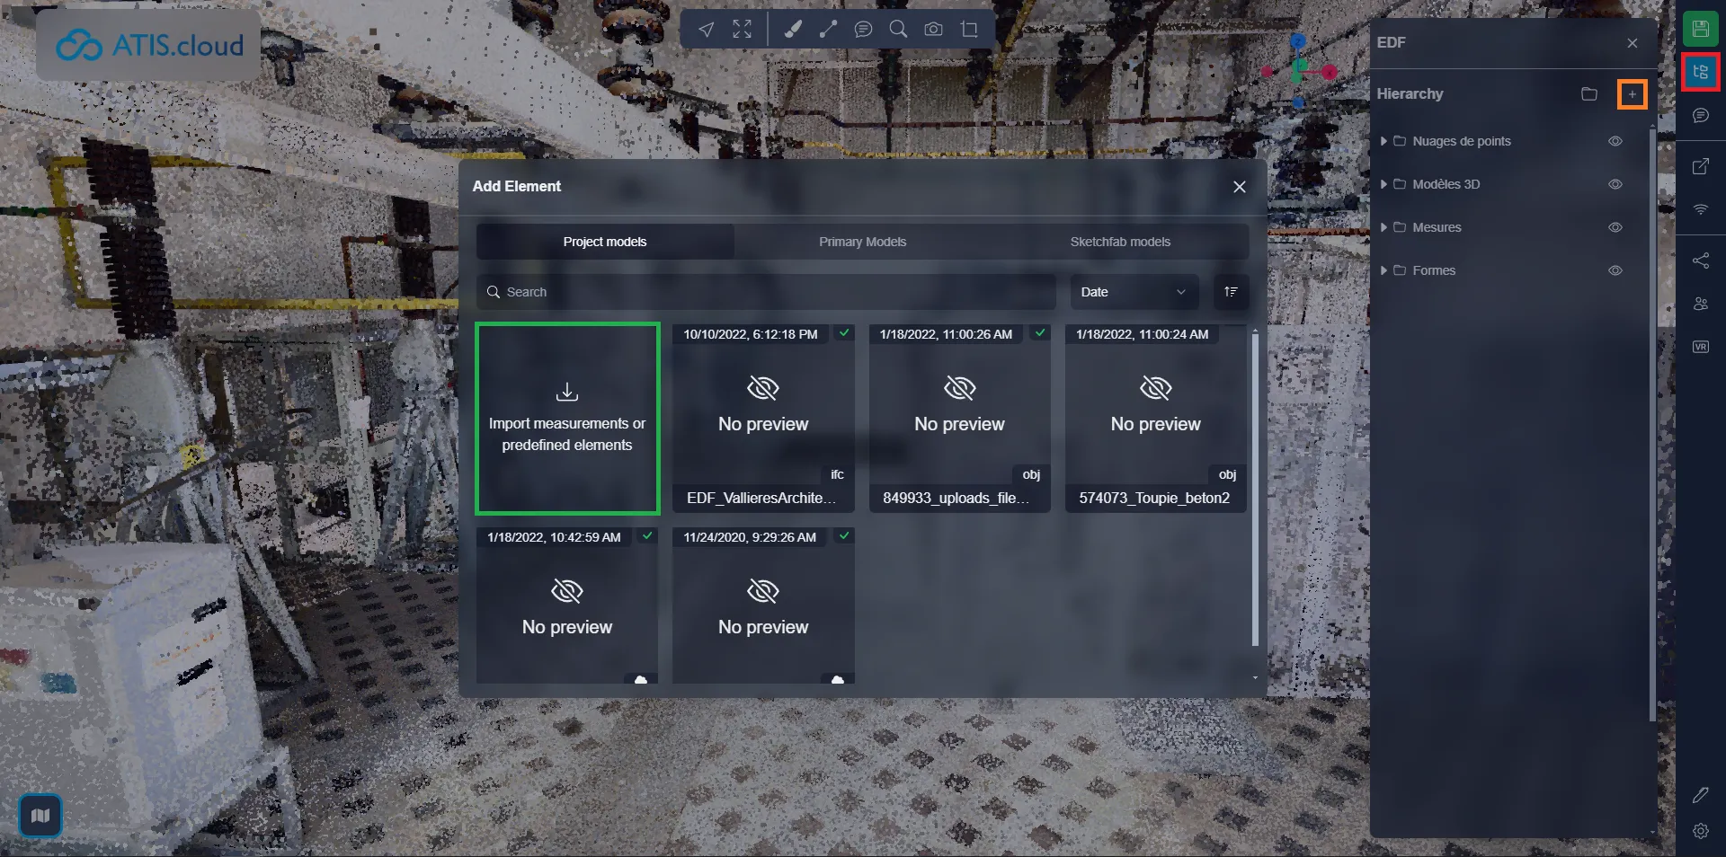Open the Date sort dropdown
The image size is (1726, 857).
1134,292
